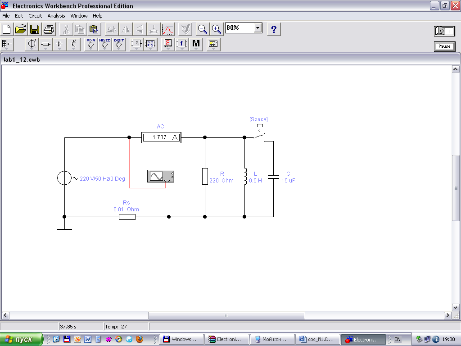Screen dimensions: 461x346
Task: Switch to cos_fi1.D... Word document
Action: click(318, 339)
